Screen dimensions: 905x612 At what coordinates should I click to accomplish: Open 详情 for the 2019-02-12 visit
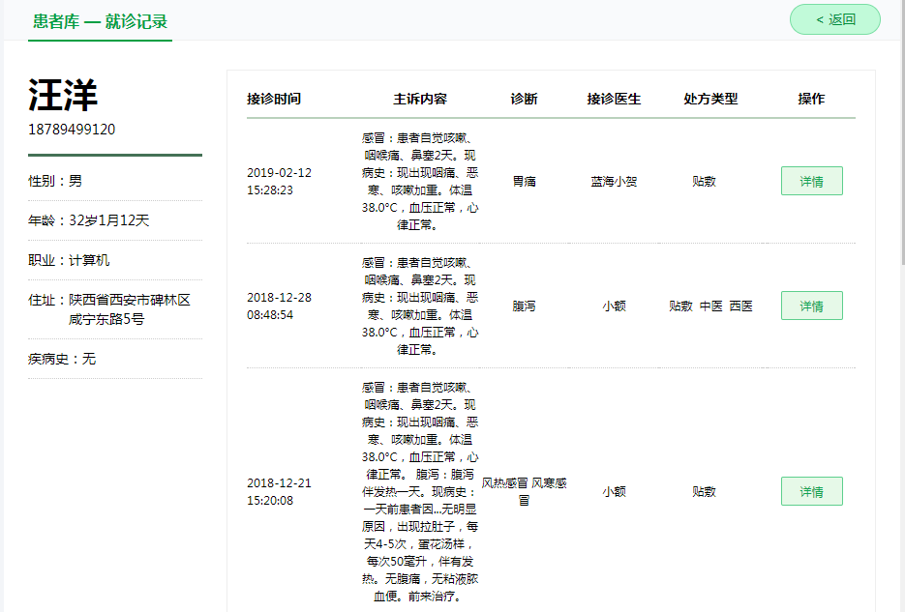(811, 181)
